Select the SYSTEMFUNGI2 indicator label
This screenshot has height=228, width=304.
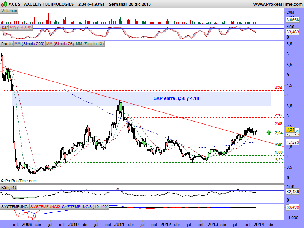(x=45, y=207)
